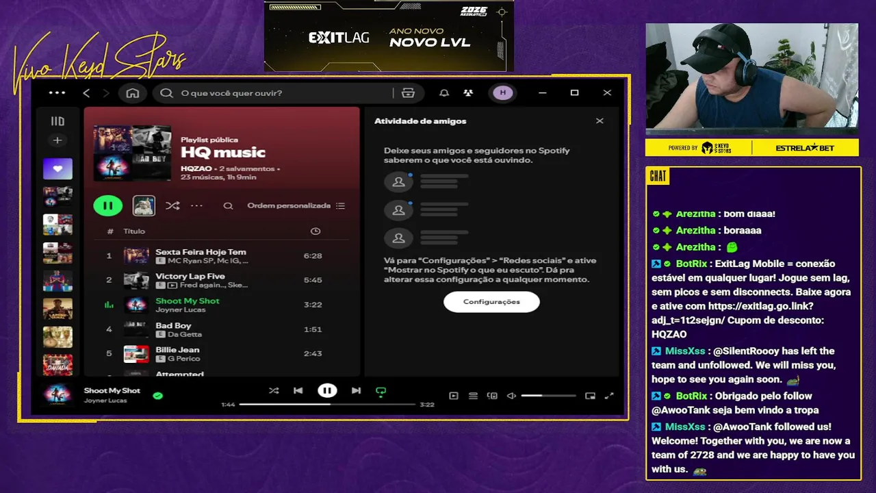Open 'Shoot My Shot' title in the player bar
876x493 pixels.
112,391
